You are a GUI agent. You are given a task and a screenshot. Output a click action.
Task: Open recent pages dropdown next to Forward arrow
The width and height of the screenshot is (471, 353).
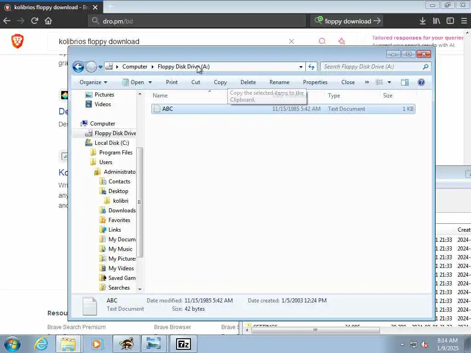[100, 67]
